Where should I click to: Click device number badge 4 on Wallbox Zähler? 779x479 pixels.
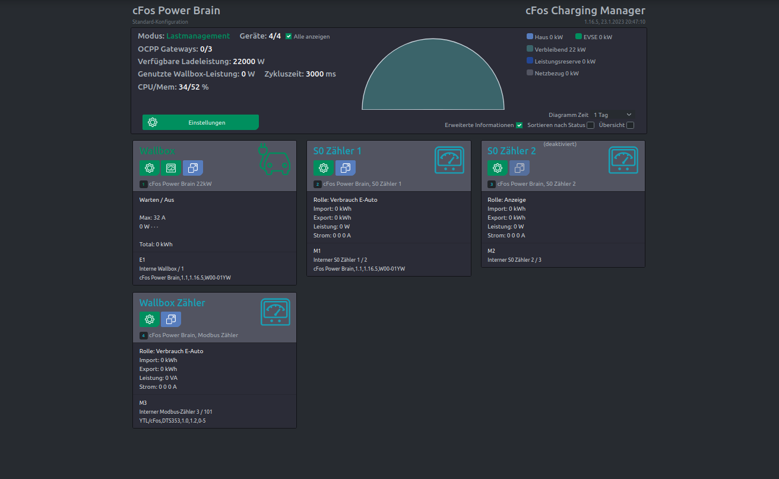(143, 335)
